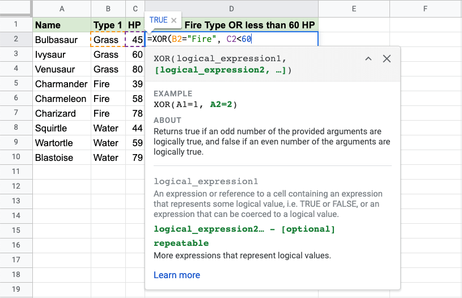Click Charizard's HP value 78
462x298 pixels.
tap(135, 113)
